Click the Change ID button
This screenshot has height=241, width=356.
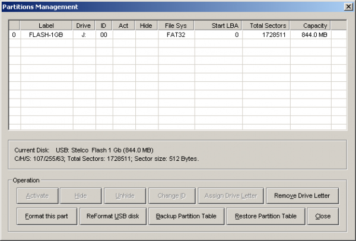pyautogui.click(x=172, y=195)
